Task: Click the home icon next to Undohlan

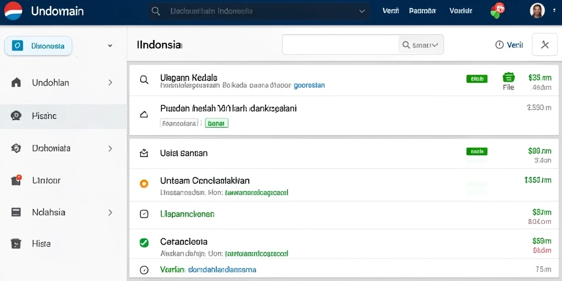Action: 16,82
